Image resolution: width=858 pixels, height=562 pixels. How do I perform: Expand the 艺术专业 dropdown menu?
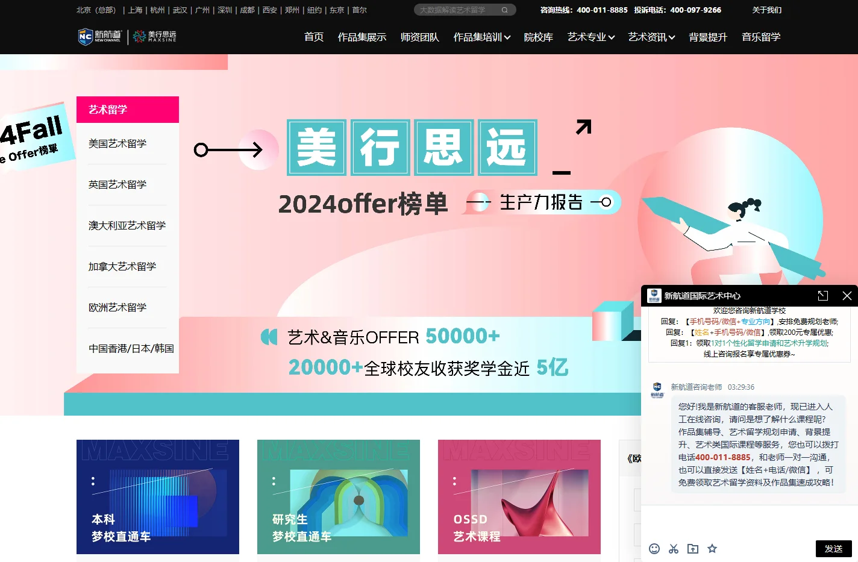pos(591,37)
